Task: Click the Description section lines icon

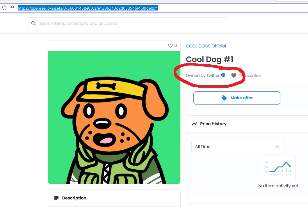Action: 56,198
